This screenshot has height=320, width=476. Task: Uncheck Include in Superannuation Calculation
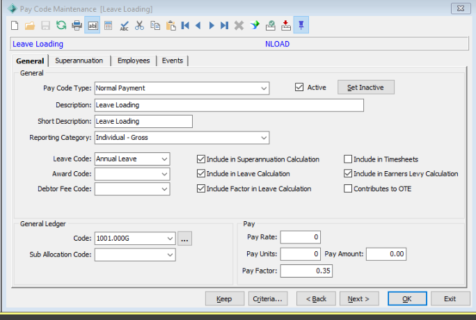[x=202, y=159]
